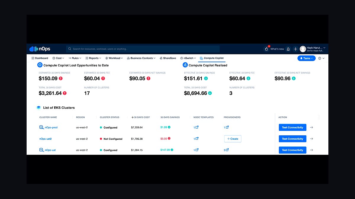Select the Compute Copilot tab
The image size is (355, 199).
click(x=212, y=58)
